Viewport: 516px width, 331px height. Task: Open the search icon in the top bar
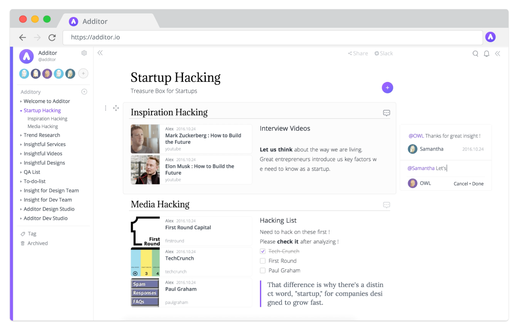click(x=475, y=53)
